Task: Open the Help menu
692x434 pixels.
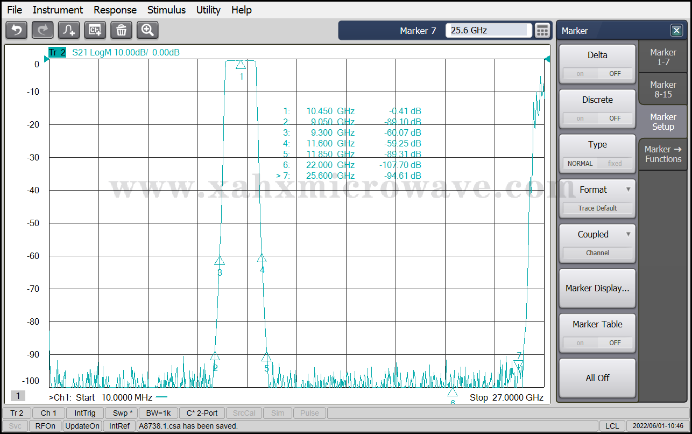Action: (x=242, y=10)
